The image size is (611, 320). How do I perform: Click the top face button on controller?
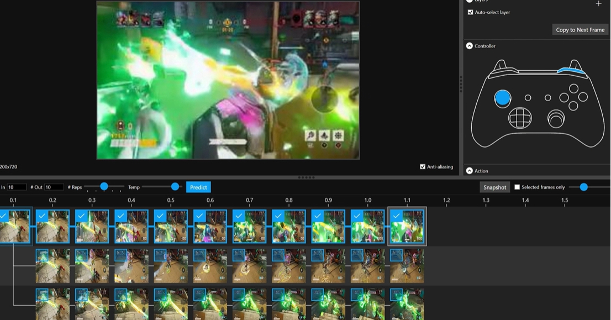[573, 88]
